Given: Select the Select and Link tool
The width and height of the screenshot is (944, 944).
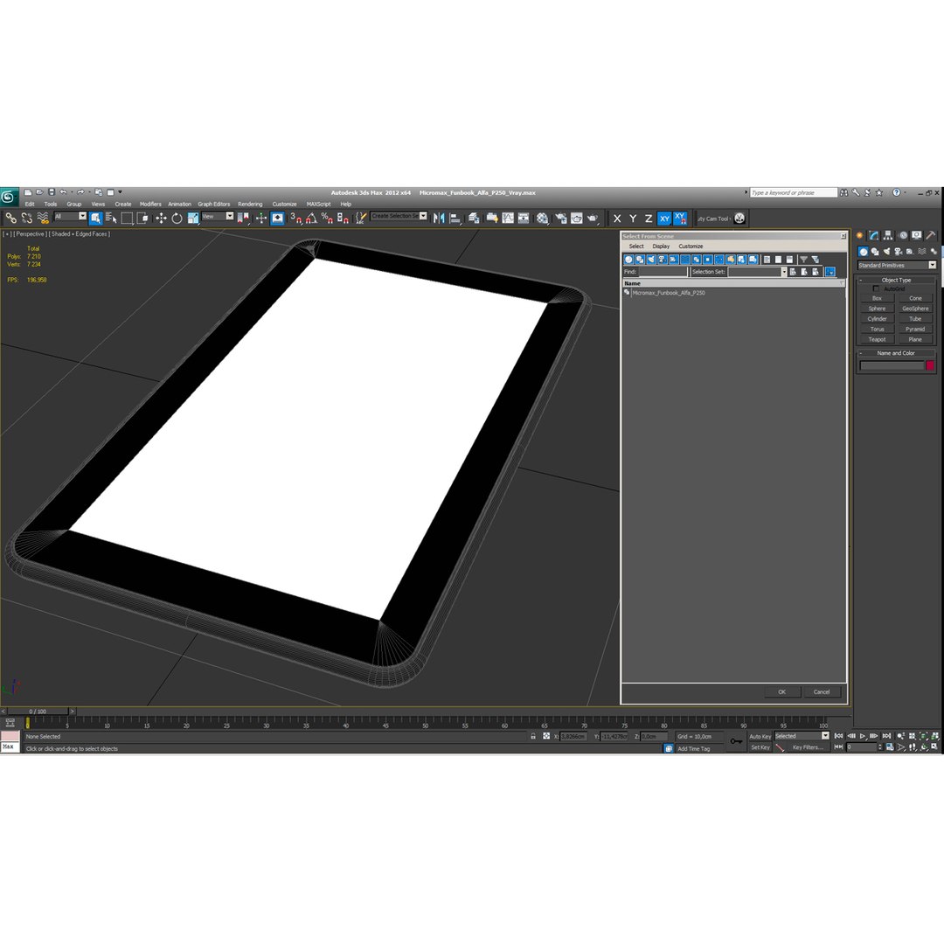Looking at the screenshot, I should (x=10, y=218).
